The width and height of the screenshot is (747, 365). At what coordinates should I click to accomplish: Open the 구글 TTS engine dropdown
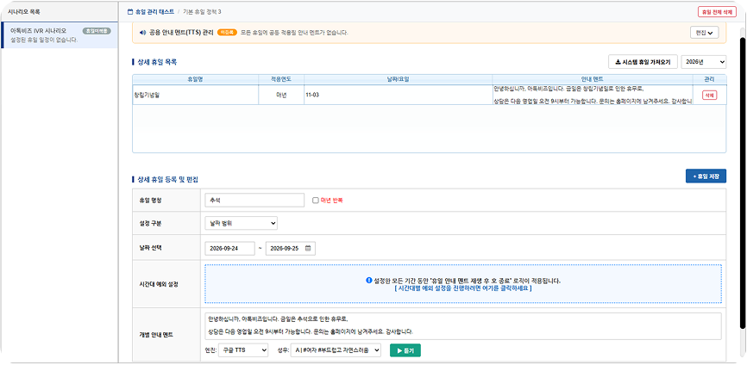click(x=243, y=350)
